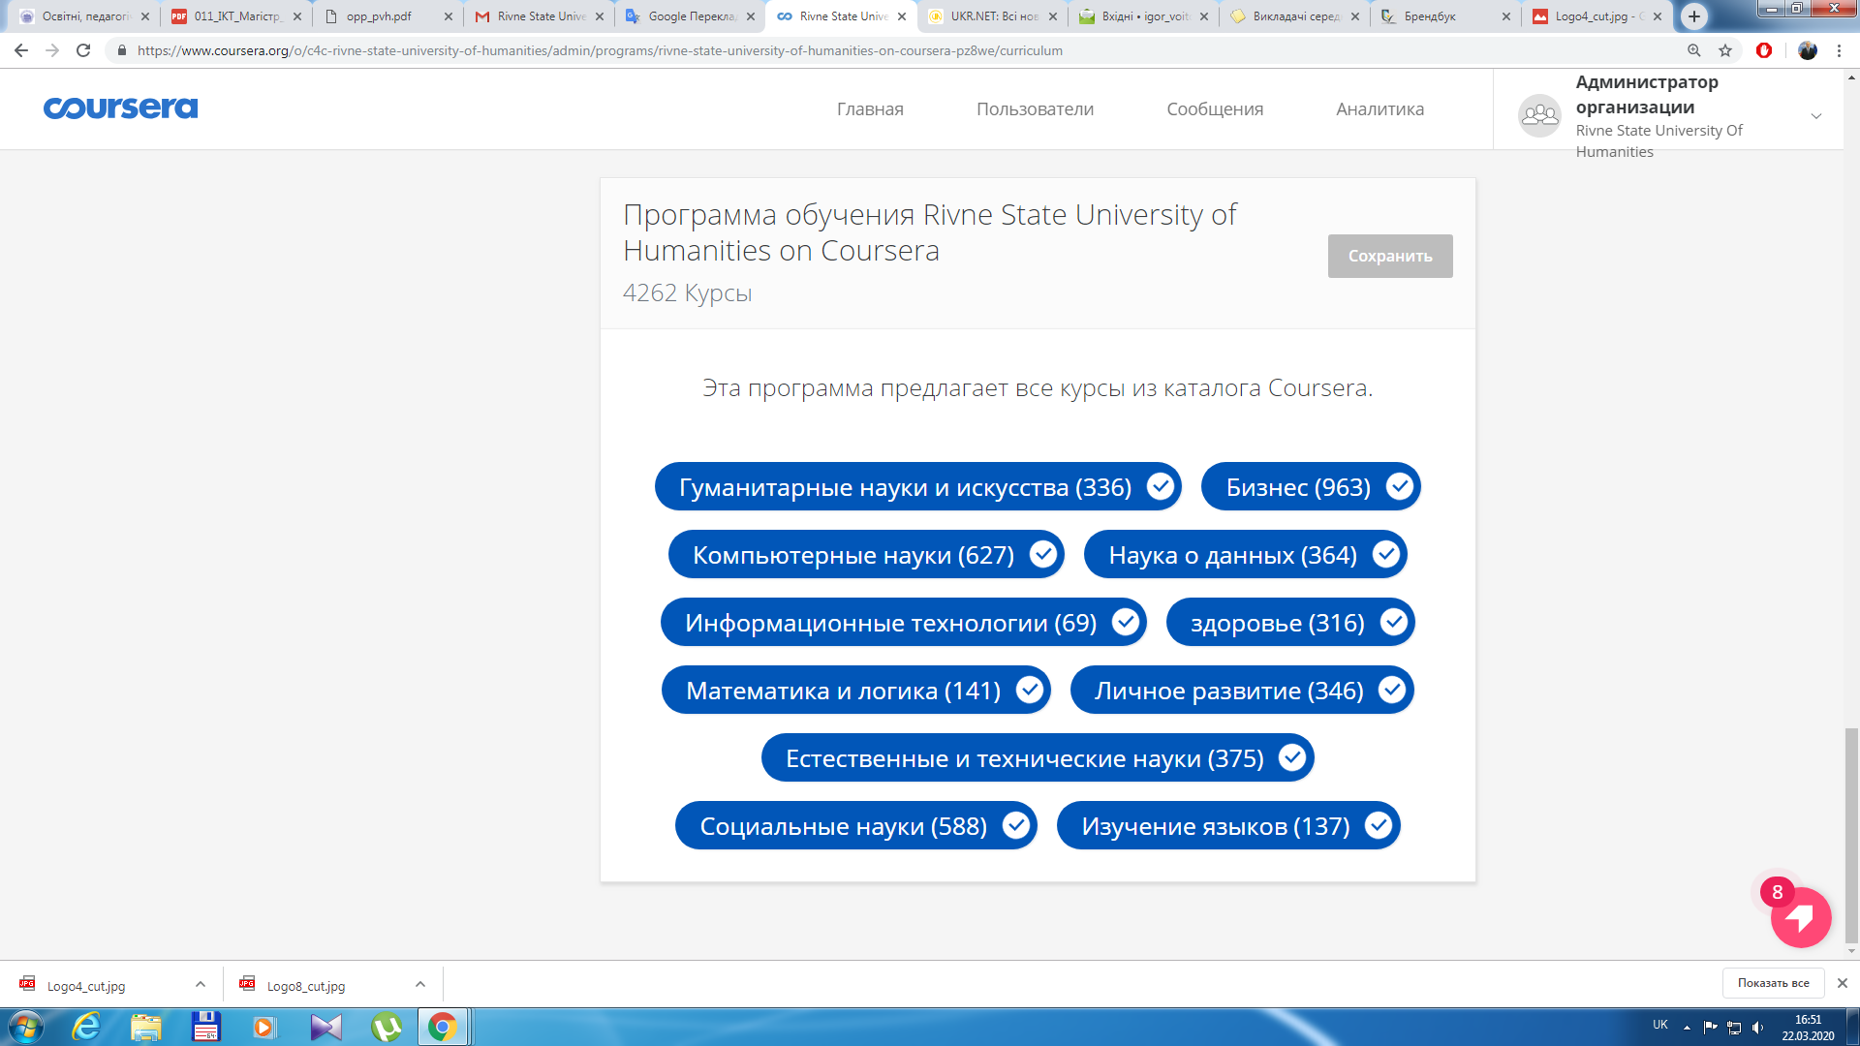Switch to the Брендбук tab

pyautogui.click(x=1443, y=16)
